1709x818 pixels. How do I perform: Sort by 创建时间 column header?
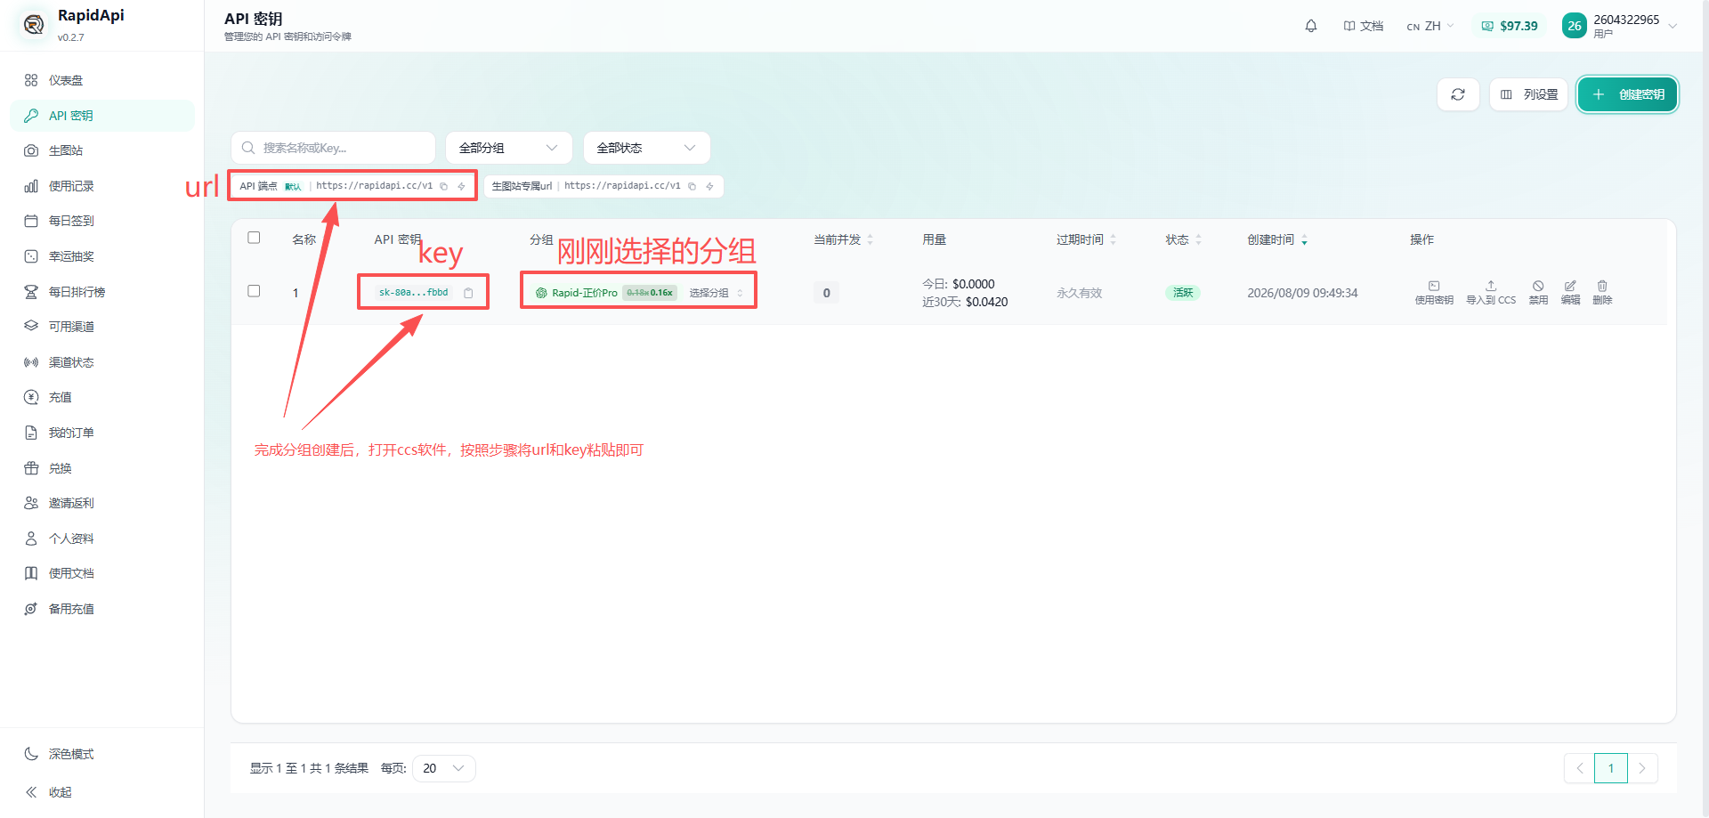point(1277,239)
